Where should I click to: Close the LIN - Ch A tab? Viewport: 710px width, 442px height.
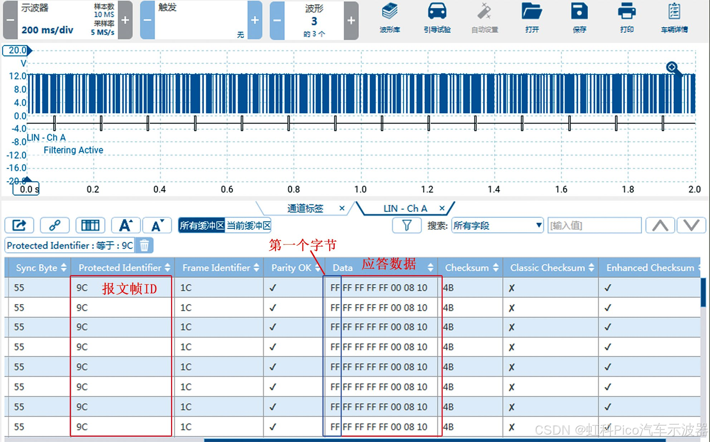pos(442,208)
